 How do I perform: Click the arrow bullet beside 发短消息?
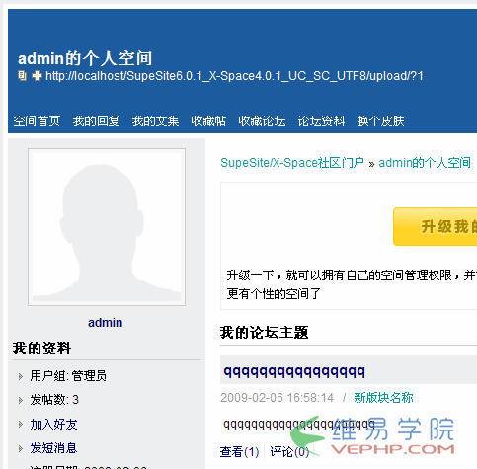coord(21,448)
